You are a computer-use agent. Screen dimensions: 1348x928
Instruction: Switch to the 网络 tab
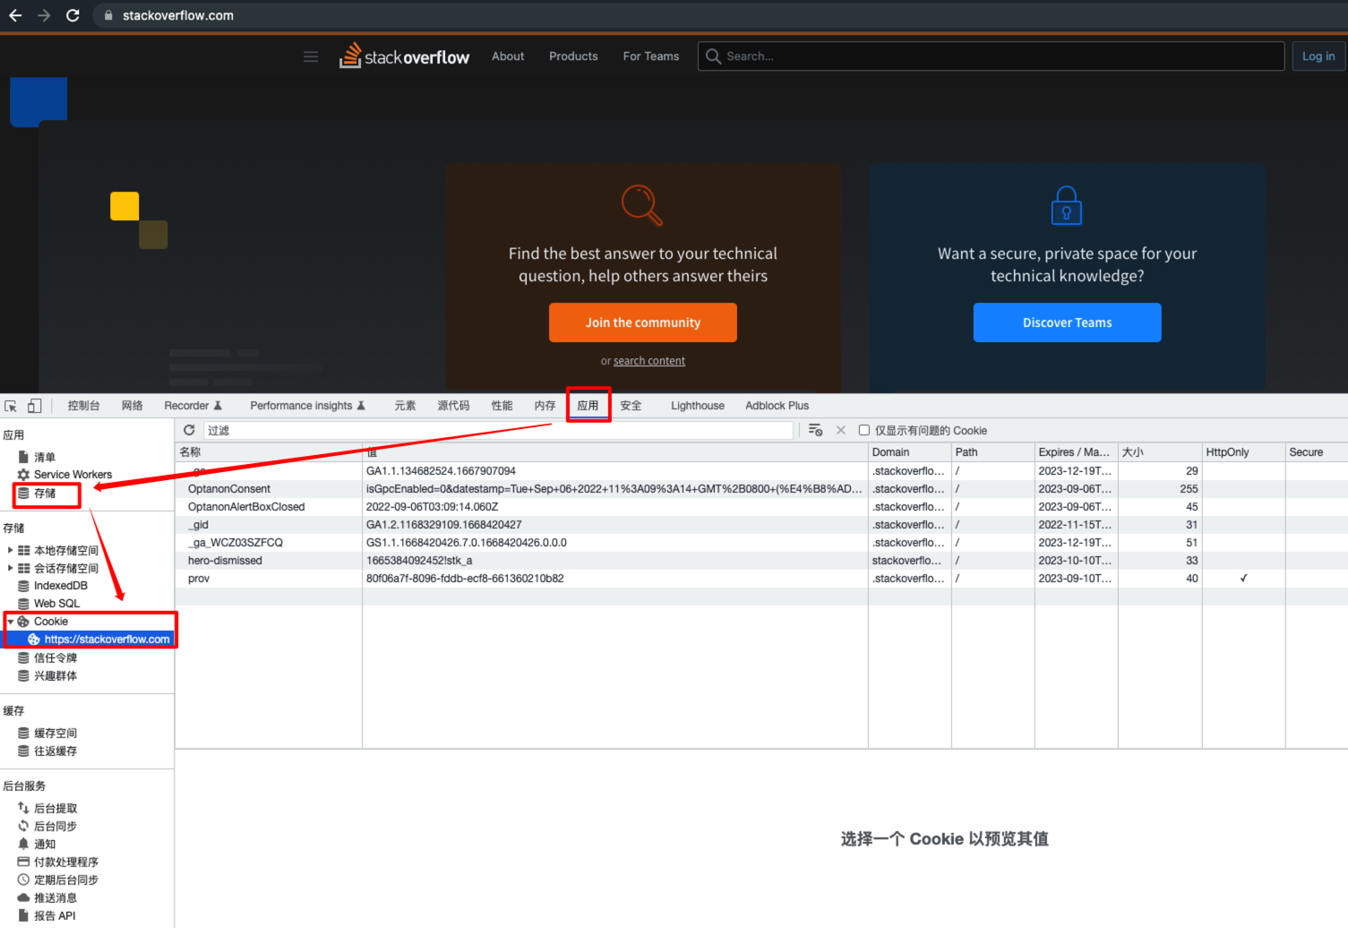[x=133, y=406]
